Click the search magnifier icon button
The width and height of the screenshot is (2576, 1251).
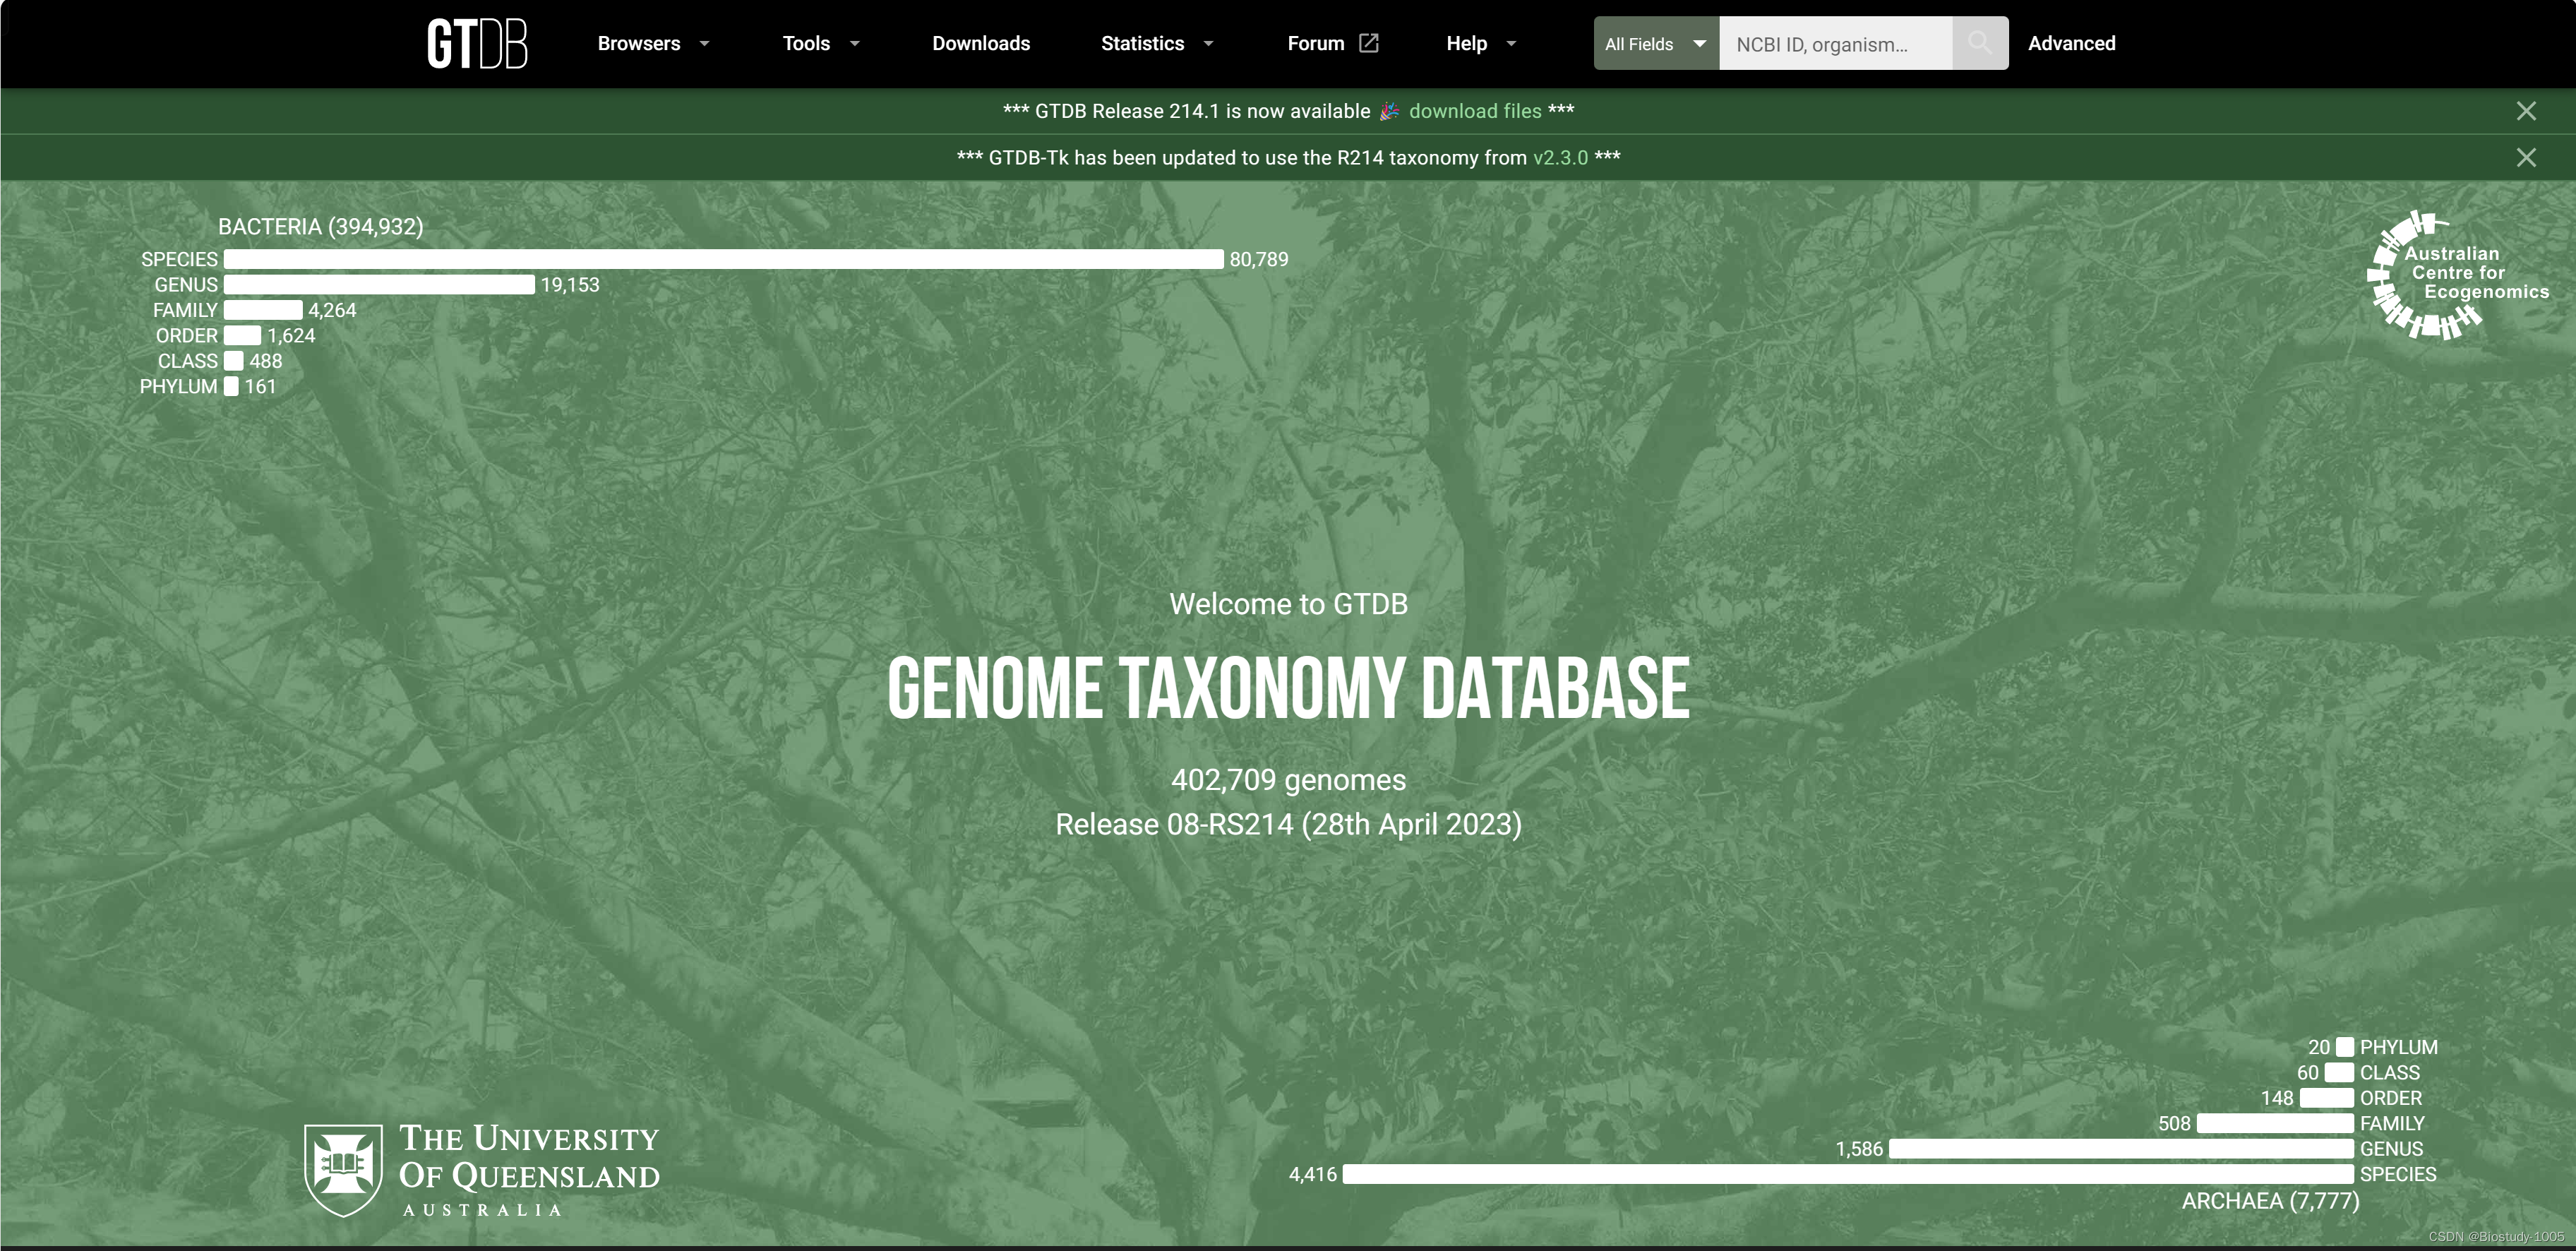(x=1979, y=43)
